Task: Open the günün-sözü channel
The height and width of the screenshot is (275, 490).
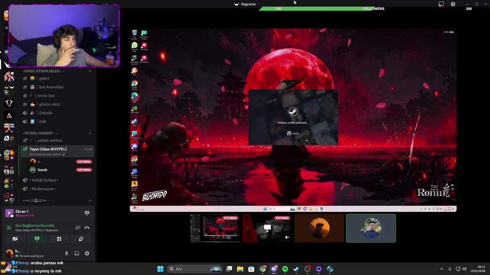Action: click(x=57, y=104)
